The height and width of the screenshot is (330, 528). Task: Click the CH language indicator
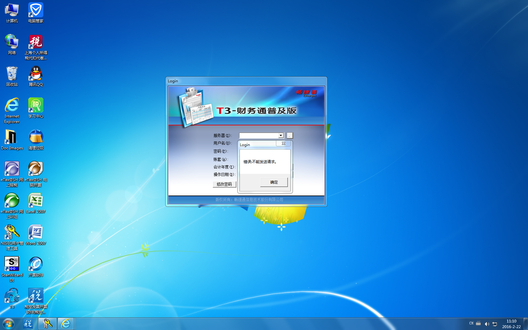pyautogui.click(x=471, y=323)
